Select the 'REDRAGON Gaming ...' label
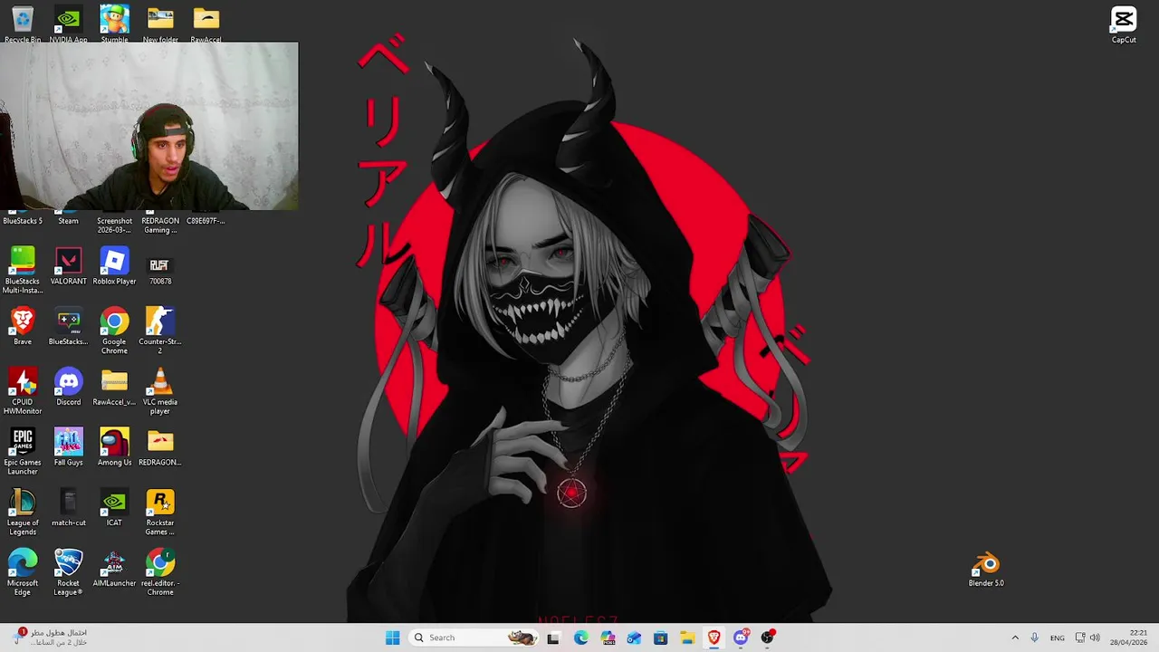 click(160, 225)
